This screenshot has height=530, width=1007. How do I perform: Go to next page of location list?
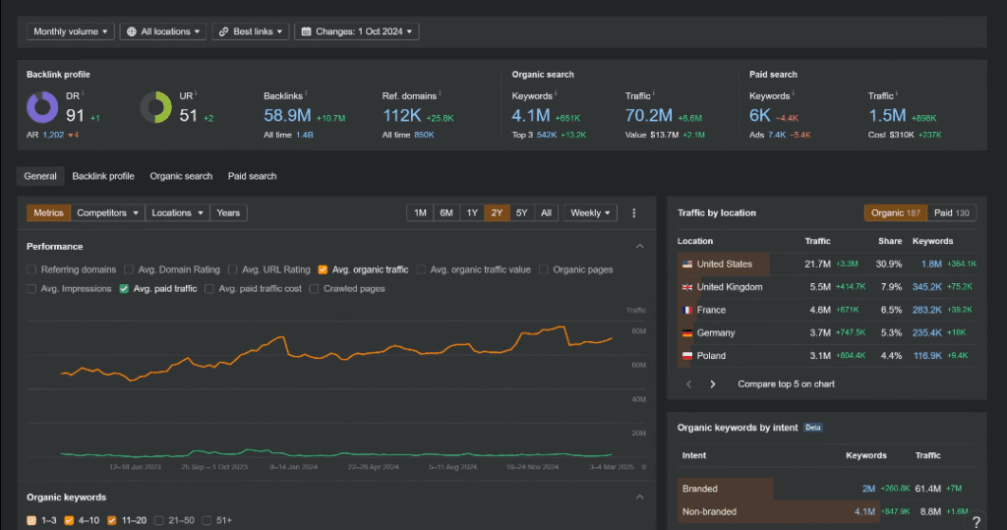[x=713, y=384]
